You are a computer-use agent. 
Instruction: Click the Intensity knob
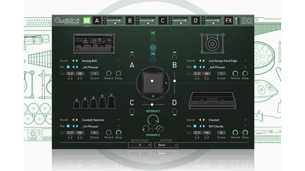[x=153, y=120]
